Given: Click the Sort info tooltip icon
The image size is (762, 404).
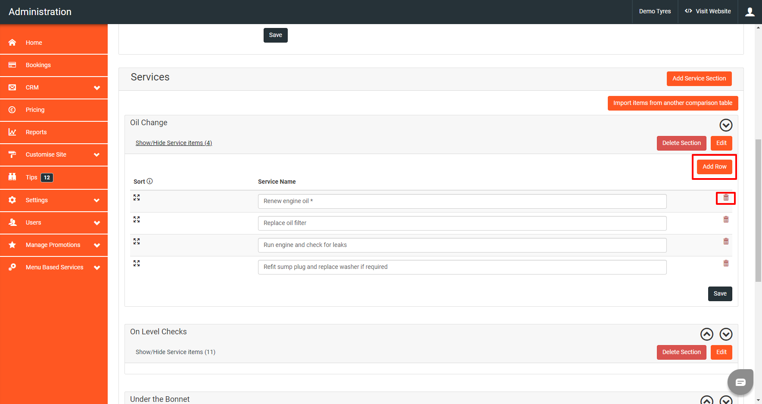Looking at the screenshot, I should [149, 181].
